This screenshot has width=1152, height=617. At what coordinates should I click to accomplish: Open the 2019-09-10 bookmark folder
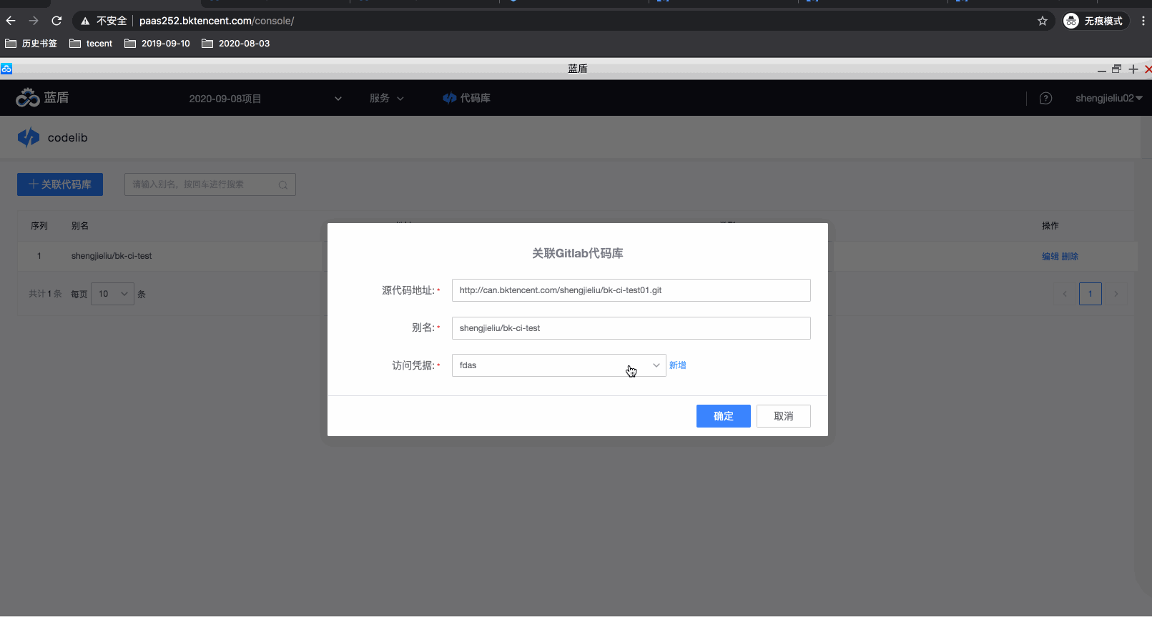click(x=157, y=44)
